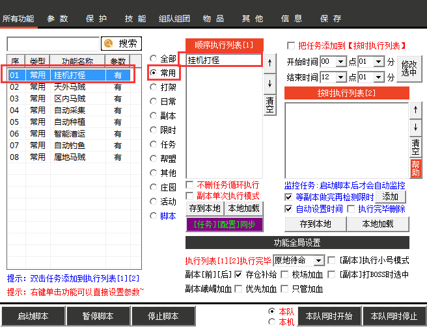Check 不删任务循环执行 option
Screen dimensions: 427x329
click(190, 185)
